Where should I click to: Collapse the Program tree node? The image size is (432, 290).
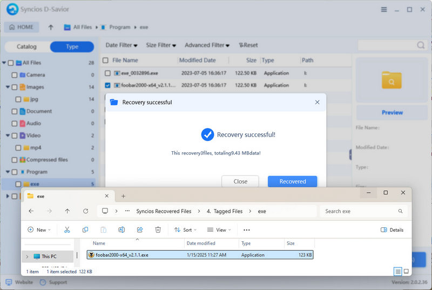click(8, 172)
